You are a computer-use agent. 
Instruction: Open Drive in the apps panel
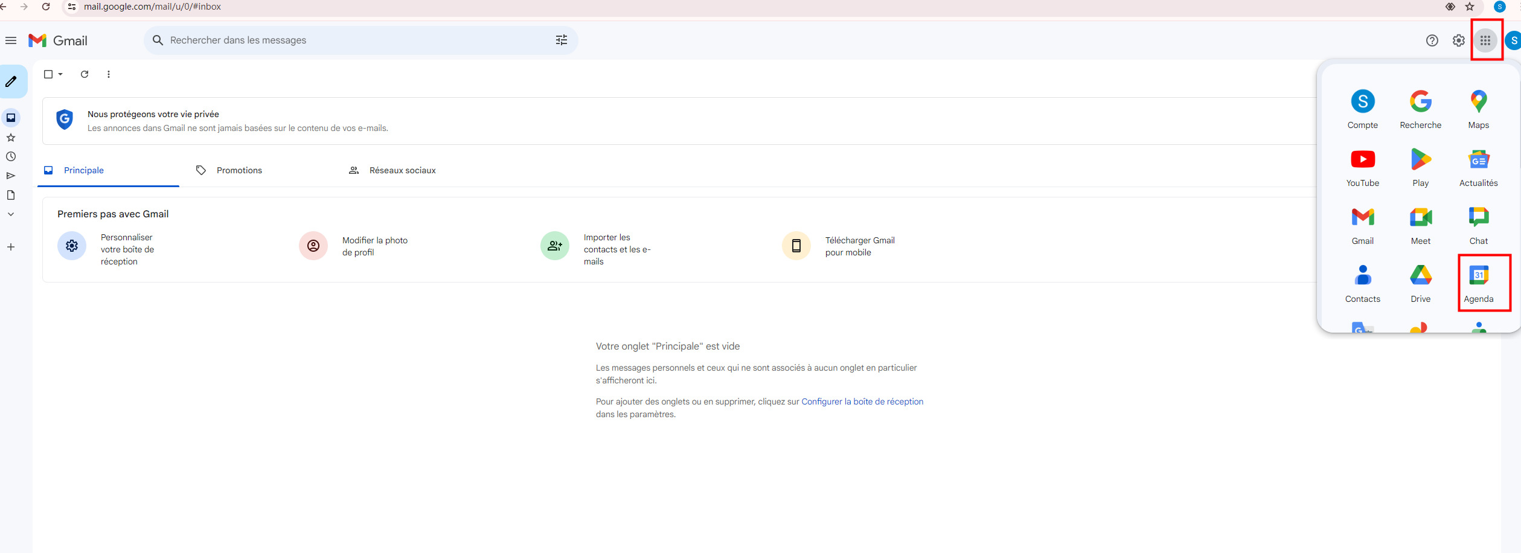tap(1421, 283)
